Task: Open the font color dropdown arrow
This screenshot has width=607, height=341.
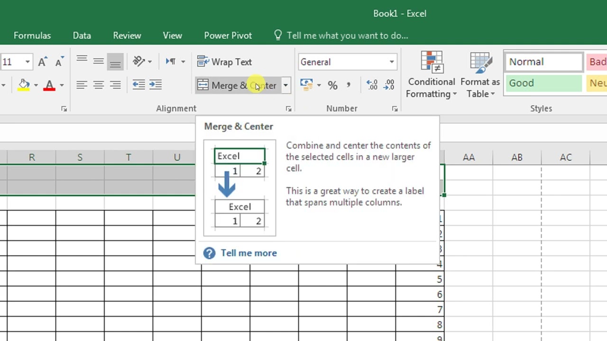Action: pyautogui.click(x=61, y=86)
